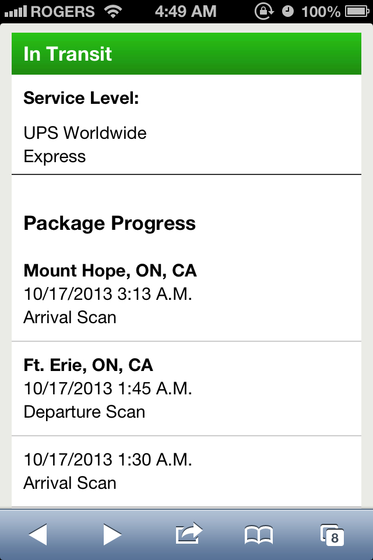The height and width of the screenshot is (560, 373).
Task: Tap the Wi-Fi status icon
Action: click(x=113, y=12)
